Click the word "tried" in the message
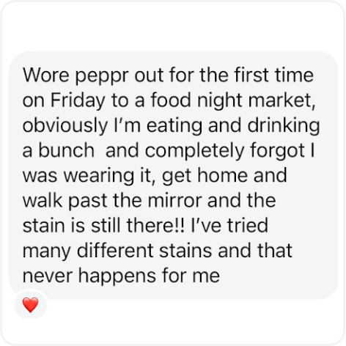This screenshot has width=346, height=346. tap(248, 225)
